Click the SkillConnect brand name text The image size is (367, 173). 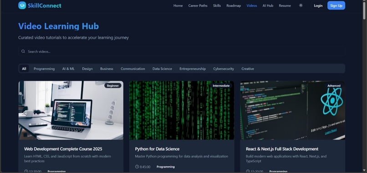coord(45,5)
